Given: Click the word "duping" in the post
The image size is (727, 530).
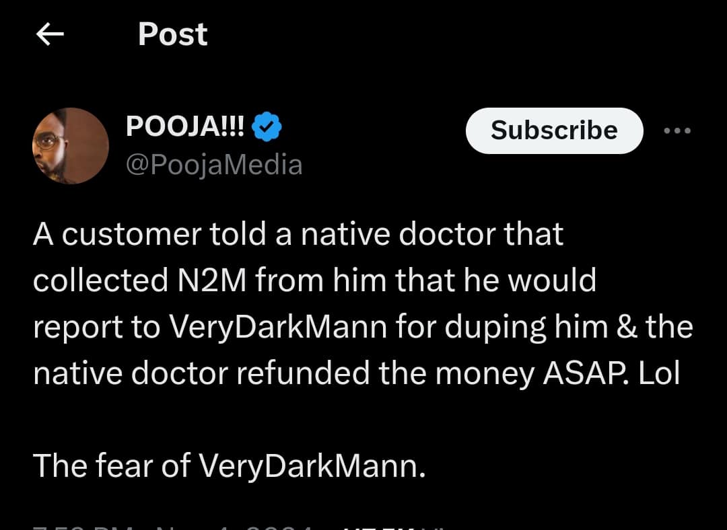Looking at the screenshot, I should coord(490,328).
